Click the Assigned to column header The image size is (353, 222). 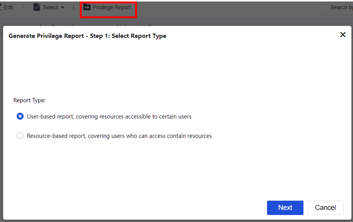134,25
